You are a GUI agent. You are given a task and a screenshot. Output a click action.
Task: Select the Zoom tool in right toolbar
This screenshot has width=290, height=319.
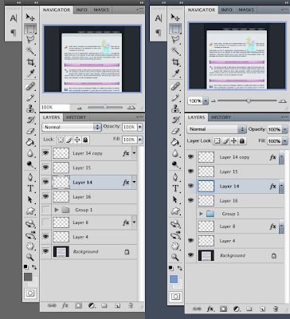click(x=175, y=257)
